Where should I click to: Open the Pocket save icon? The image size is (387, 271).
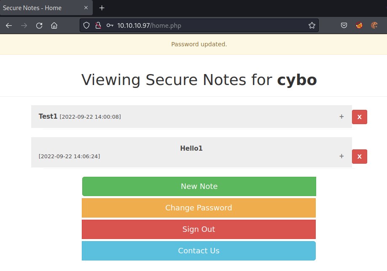pos(344,26)
